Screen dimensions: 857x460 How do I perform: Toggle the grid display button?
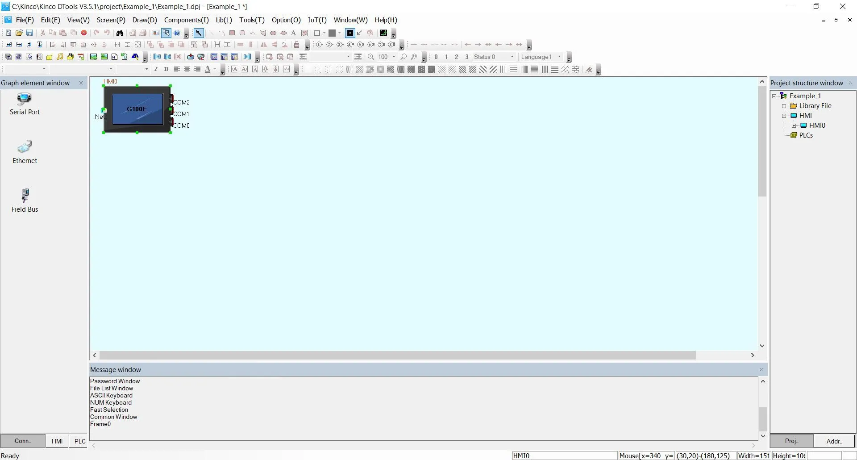(350, 33)
